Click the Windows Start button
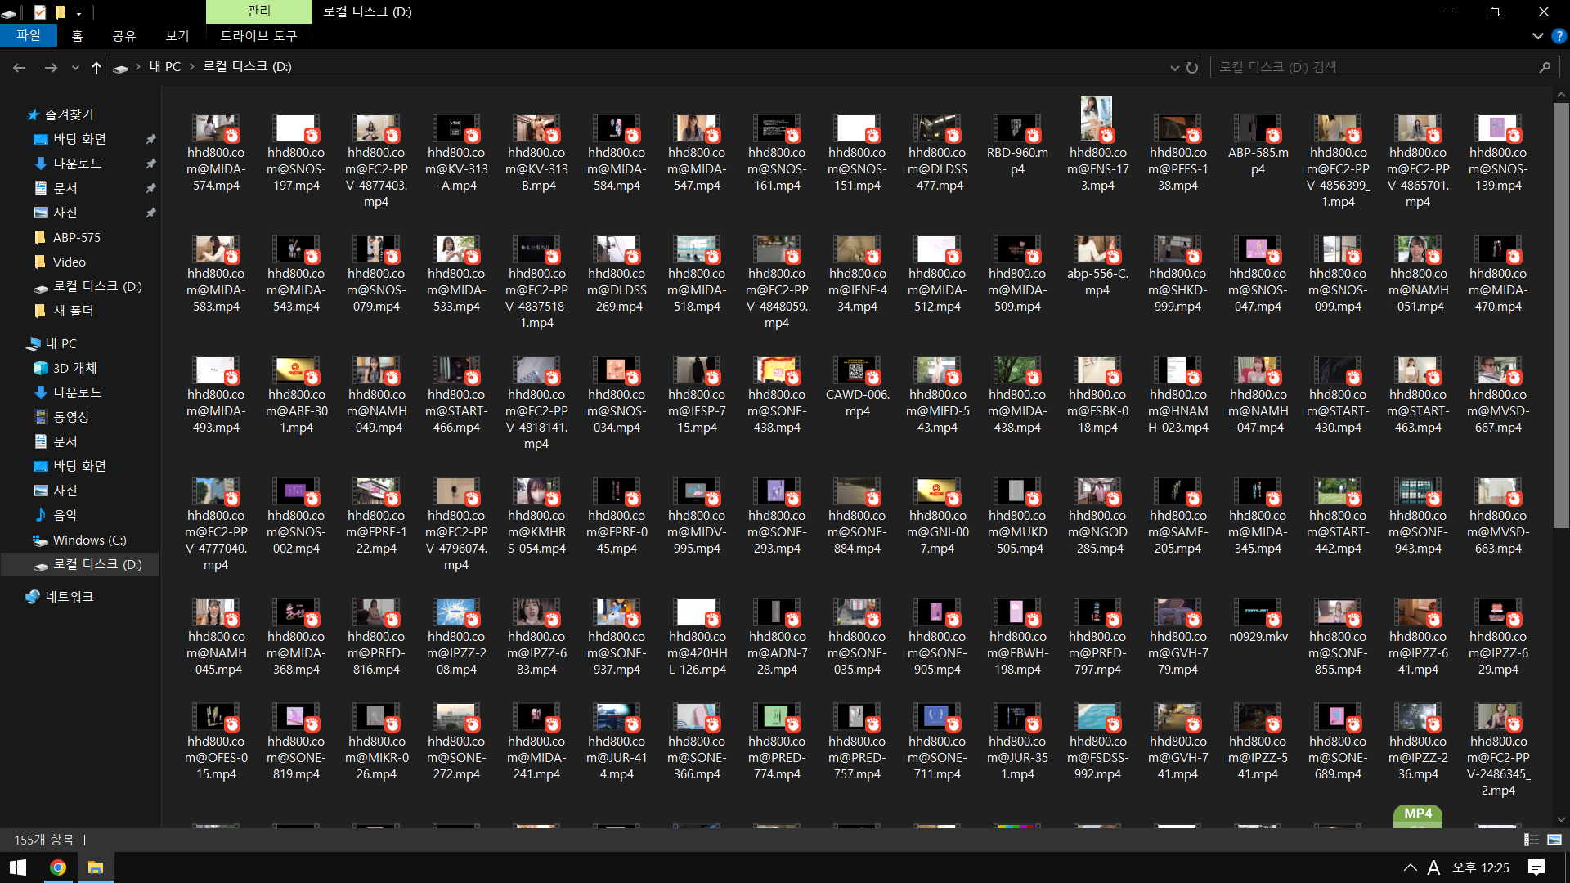 (18, 867)
